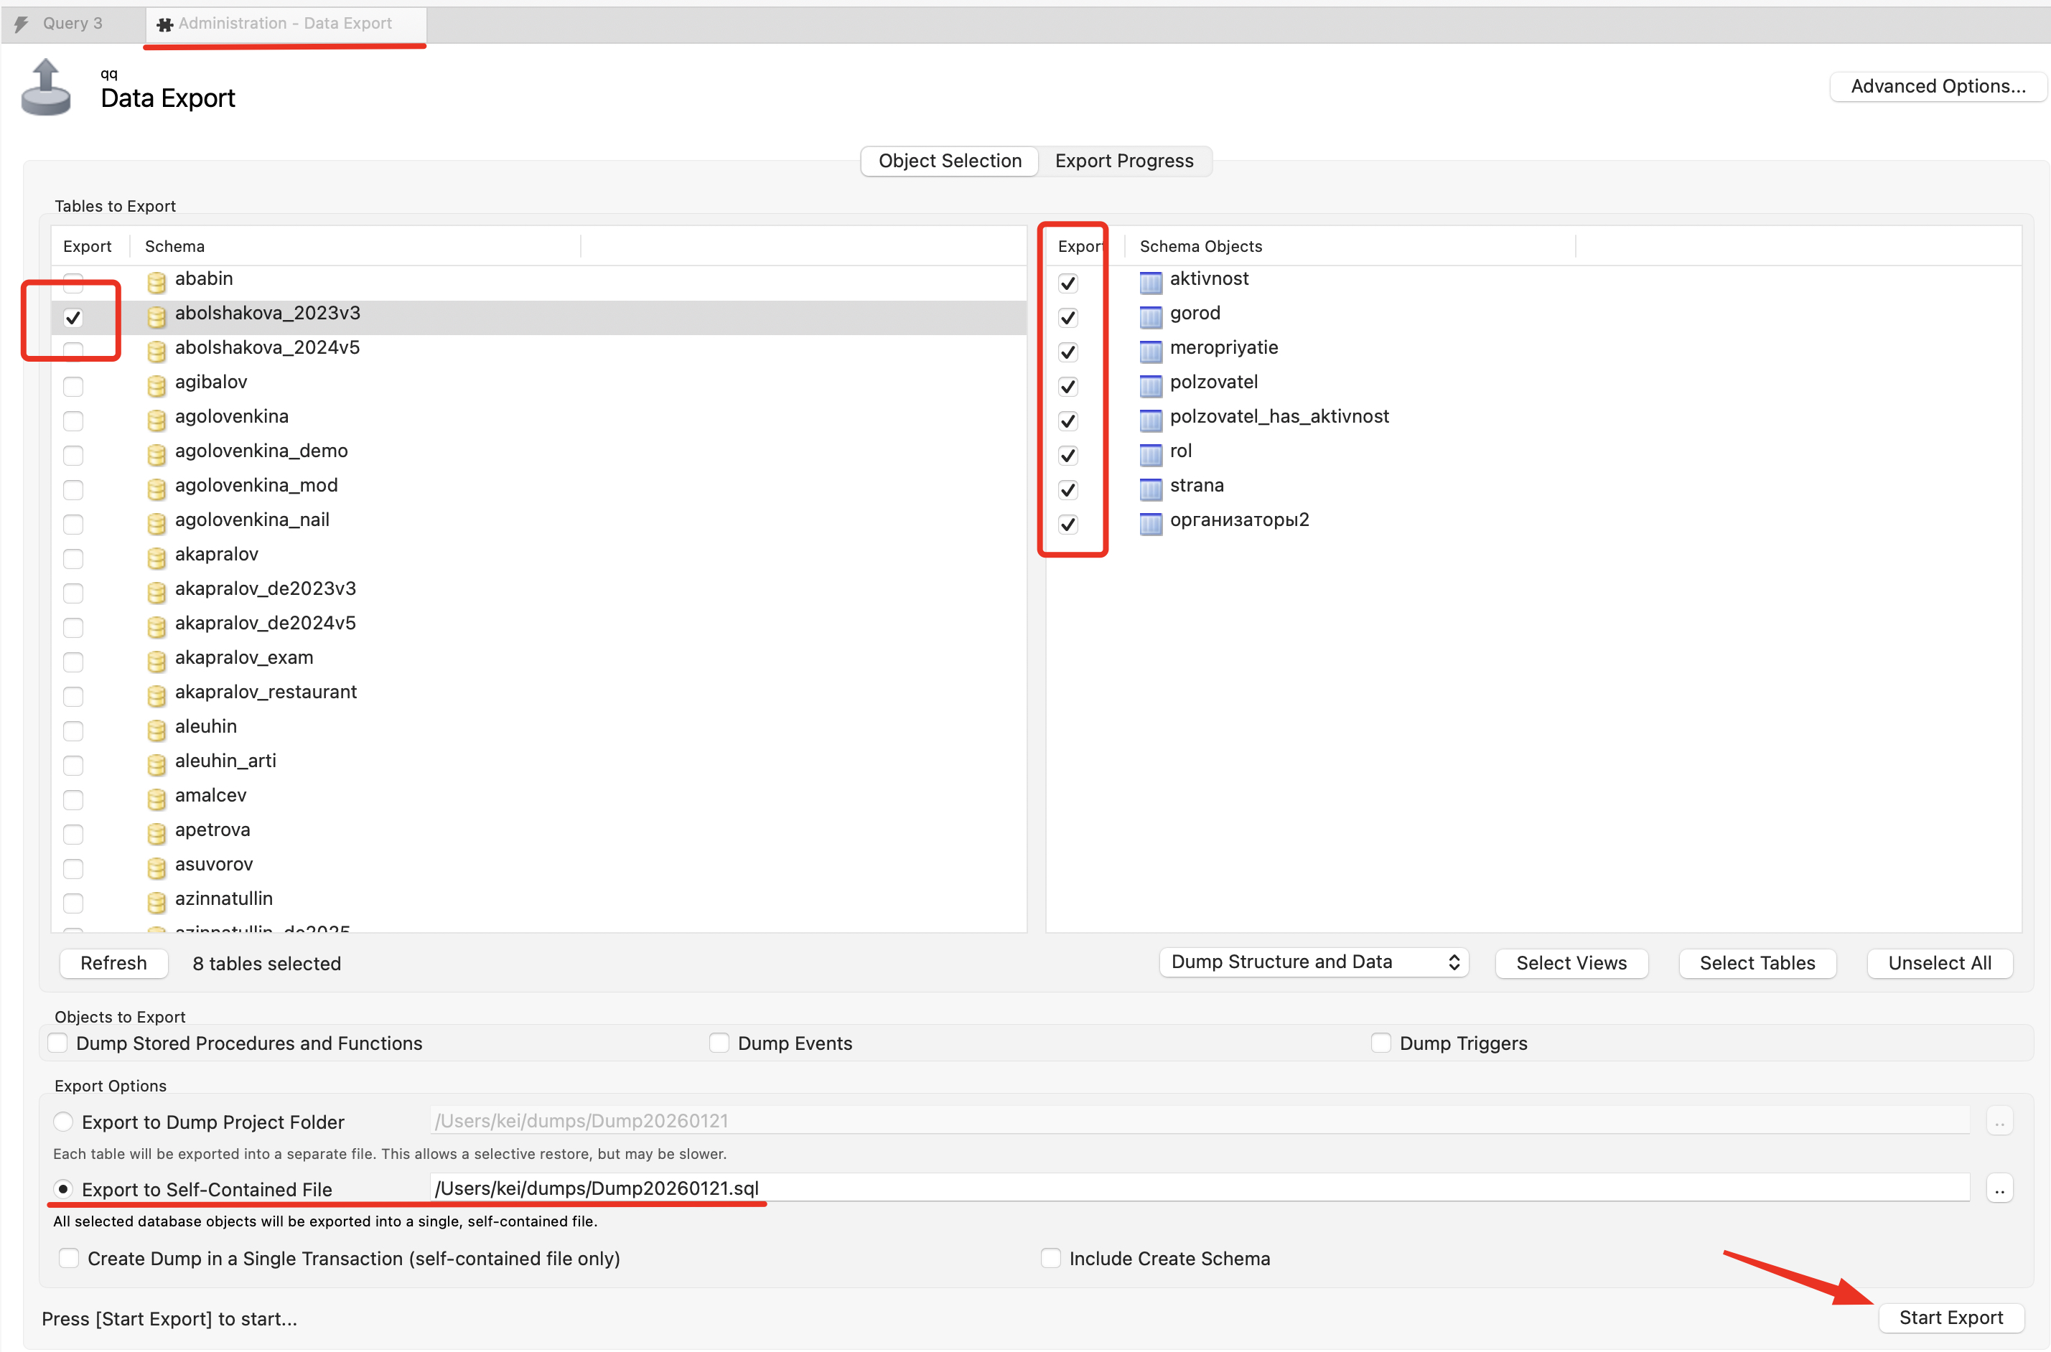Switch to the Query 3 tab
Viewport: 2051px width, 1352px height.
point(73,23)
